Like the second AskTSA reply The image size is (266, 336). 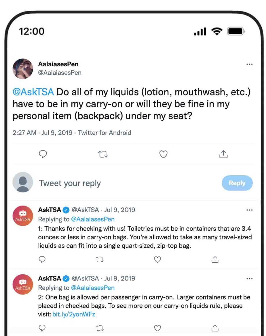pos(157,328)
